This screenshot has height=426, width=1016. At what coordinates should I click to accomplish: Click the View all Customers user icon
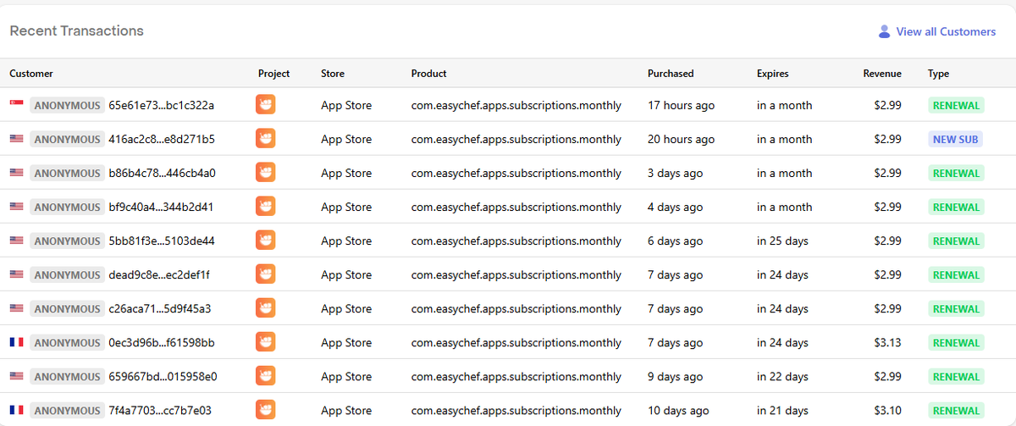click(884, 31)
